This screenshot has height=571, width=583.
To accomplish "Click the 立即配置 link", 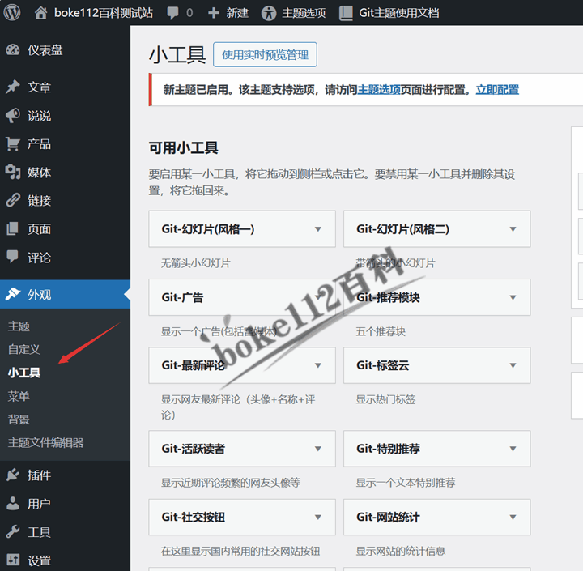I will click(497, 90).
